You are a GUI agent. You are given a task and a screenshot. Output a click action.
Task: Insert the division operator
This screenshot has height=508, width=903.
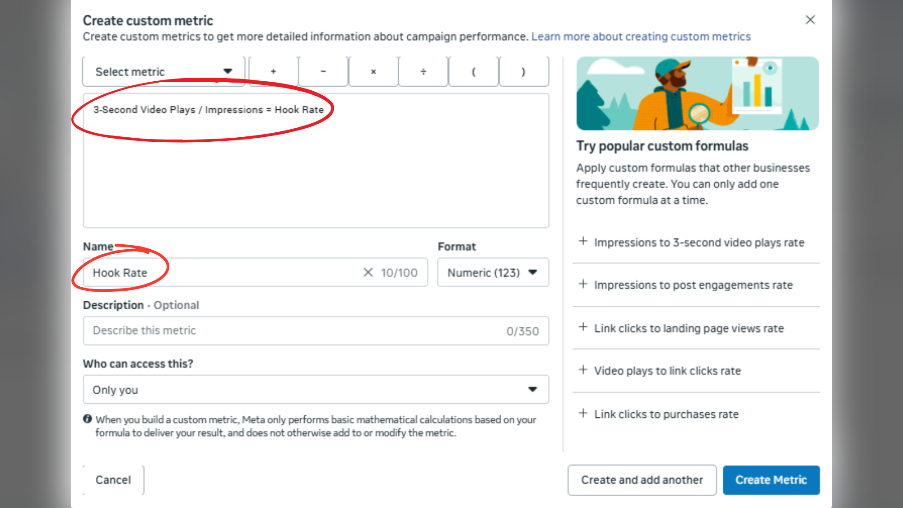click(423, 71)
